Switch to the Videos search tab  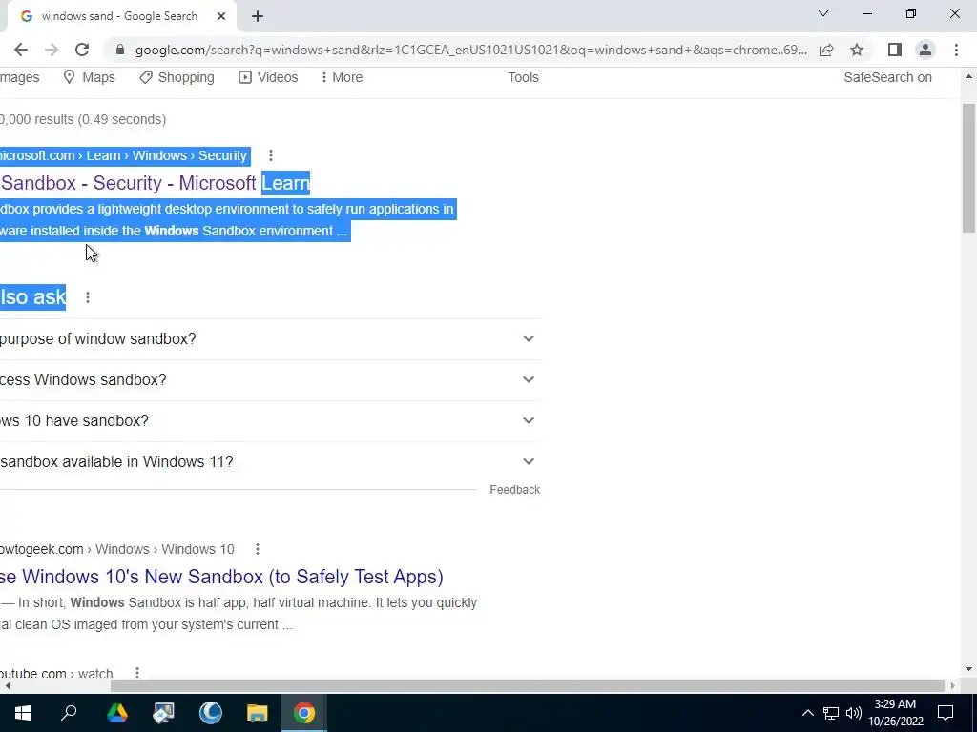coord(268,77)
